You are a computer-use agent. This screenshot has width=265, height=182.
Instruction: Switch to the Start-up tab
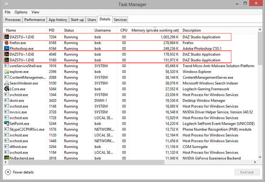tap(77, 20)
